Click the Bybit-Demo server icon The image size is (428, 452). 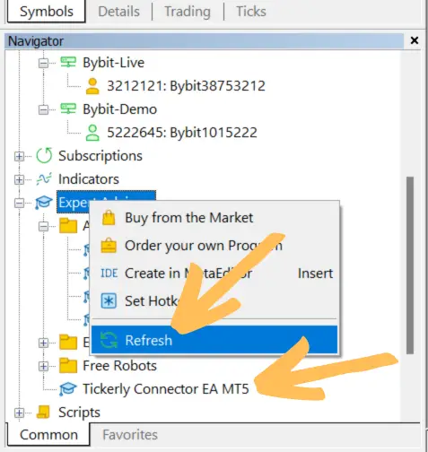click(68, 109)
